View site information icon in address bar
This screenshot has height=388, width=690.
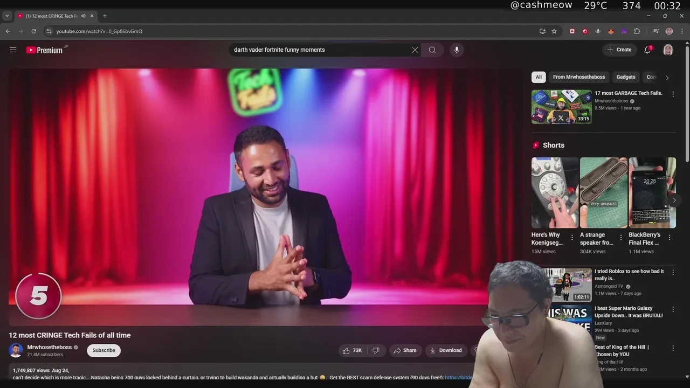[49, 31]
